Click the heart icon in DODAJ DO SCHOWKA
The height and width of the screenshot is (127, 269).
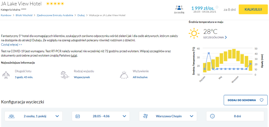[x=262, y=100]
